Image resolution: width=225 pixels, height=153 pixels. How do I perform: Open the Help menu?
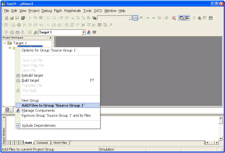(x=122, y=11)
